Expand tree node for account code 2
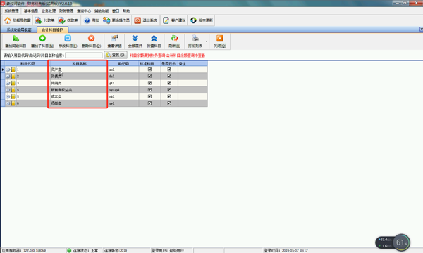This screenshot has width=423, height=253. 8,77
